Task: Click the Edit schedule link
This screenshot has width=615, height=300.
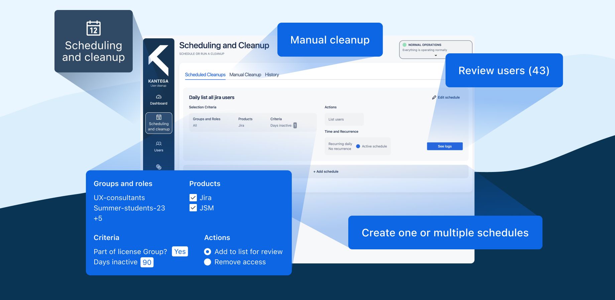Action: tap(449, 97)
